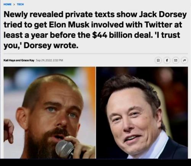Image resolution: width=191 pixels, height=166 pixels.
Task: Open left photo of man with microphone
Action: coord(49,113)
